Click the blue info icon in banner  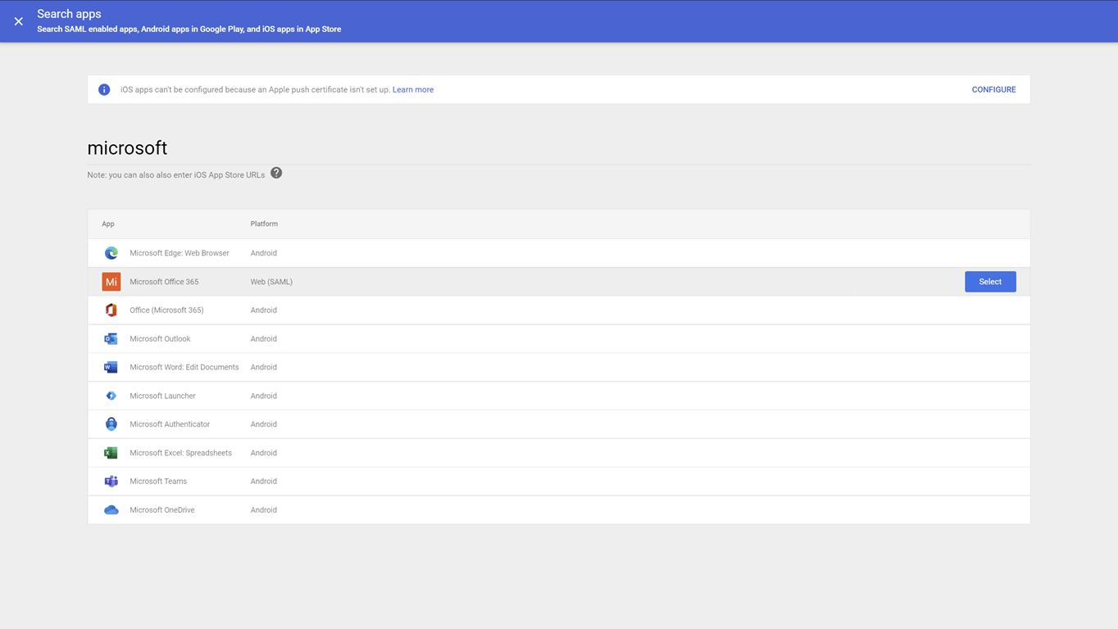click(104, 90)
